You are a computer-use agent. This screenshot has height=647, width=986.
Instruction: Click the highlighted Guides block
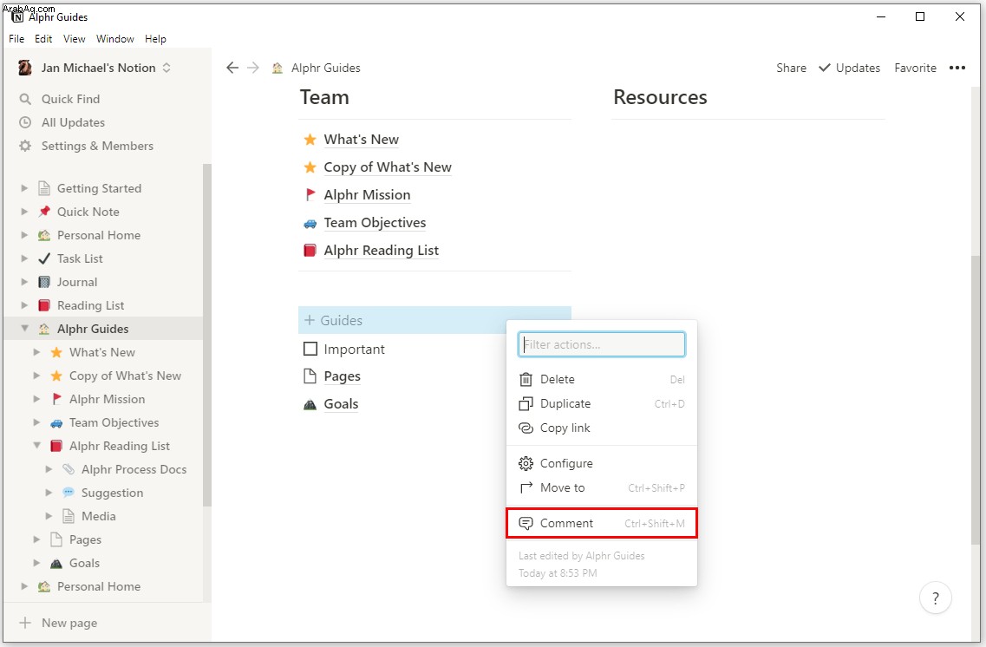click(434, 320)
